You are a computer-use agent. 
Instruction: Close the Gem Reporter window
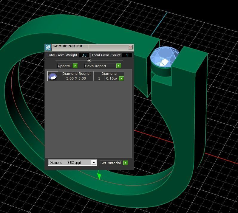tap(130, 47)
